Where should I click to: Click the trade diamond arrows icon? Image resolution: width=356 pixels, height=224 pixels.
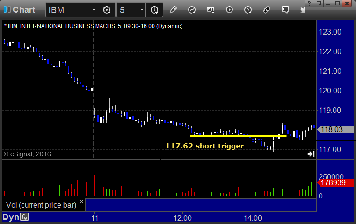pyautogui.click(x=267, y=10)
